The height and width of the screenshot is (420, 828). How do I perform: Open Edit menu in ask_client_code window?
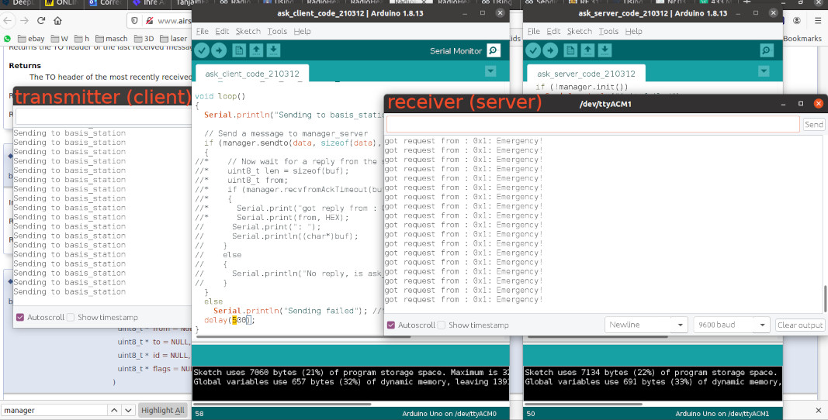[x=222, y=31]
